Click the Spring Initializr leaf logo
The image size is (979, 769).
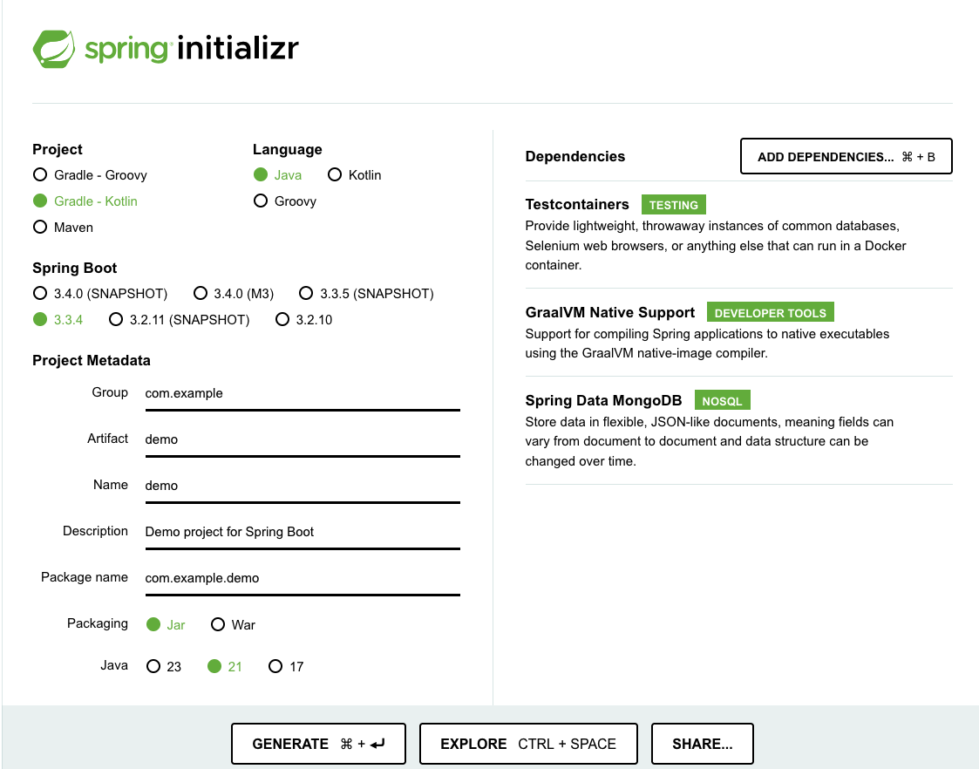(55, 49)
